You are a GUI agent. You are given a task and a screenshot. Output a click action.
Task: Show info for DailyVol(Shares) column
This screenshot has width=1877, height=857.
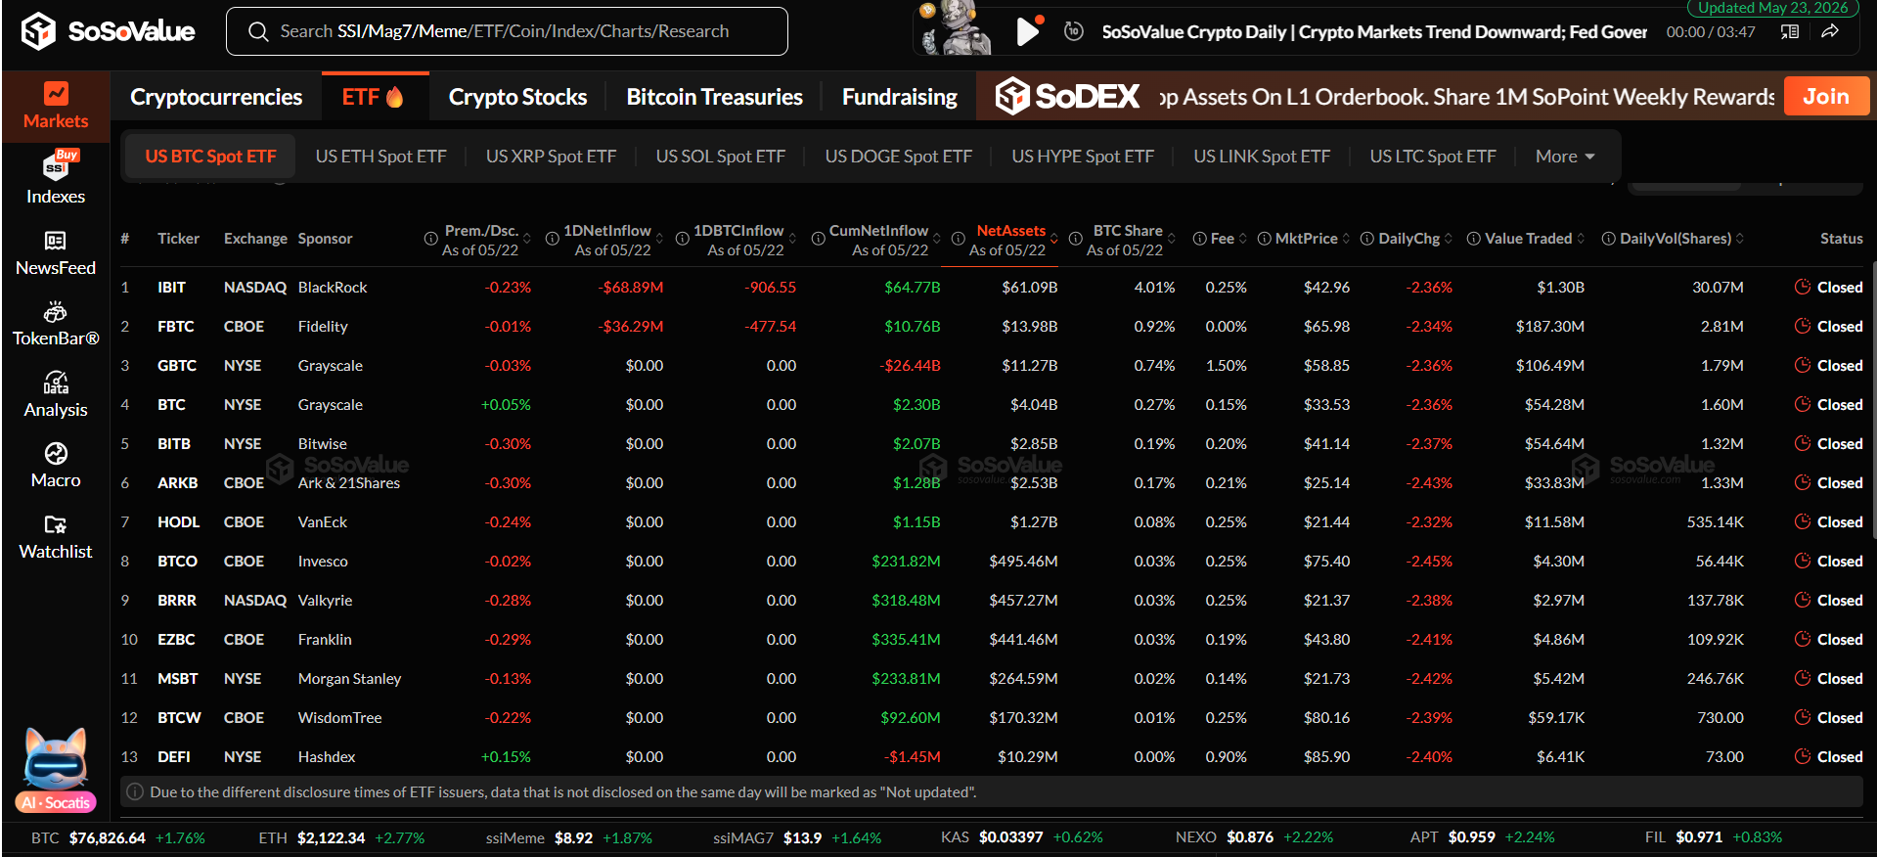(x=1608, y=239)
